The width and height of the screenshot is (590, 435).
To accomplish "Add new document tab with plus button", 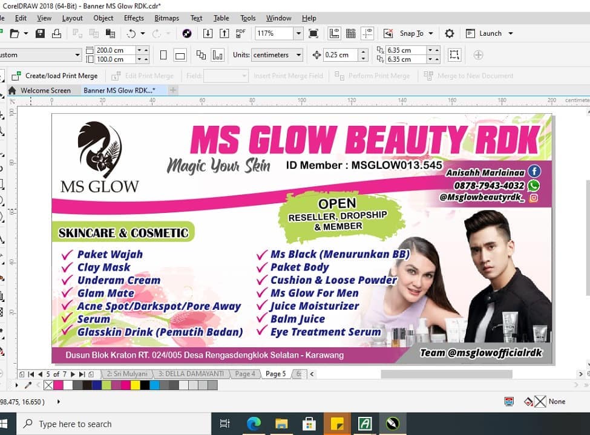I will point(172,90).
